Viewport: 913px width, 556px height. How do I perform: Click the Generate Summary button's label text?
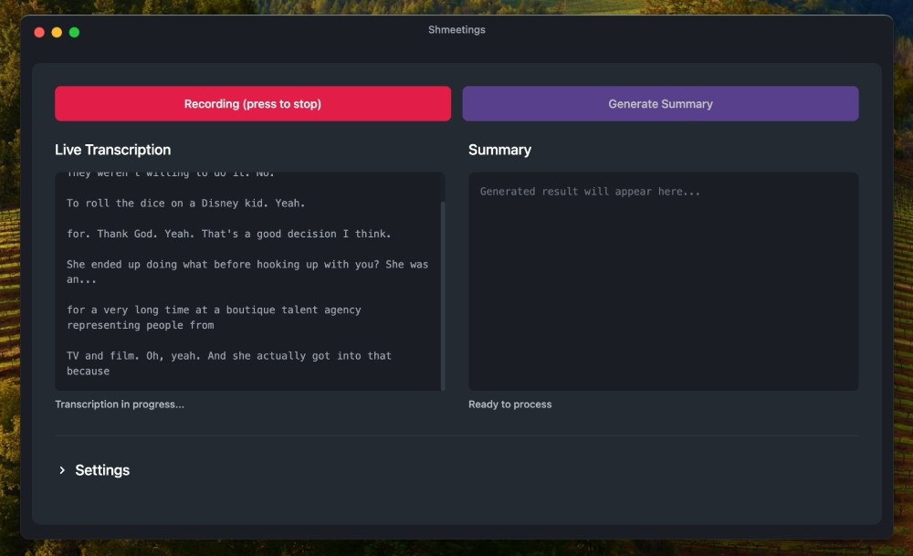point(661,103)
